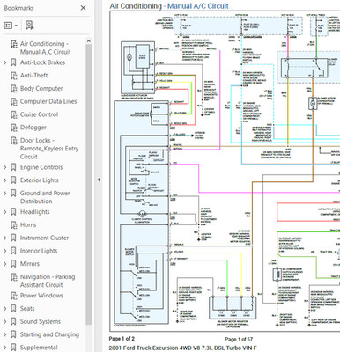Expand the Headlights bookmark

tap(4, 212)
